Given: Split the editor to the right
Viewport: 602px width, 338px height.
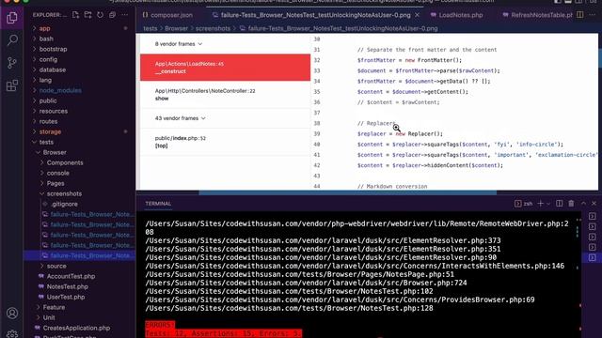Looking at the screenshot, I should tap(579, 15).
